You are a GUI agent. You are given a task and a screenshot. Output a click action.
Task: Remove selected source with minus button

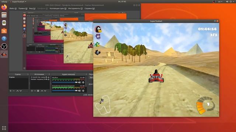(35, 91)
